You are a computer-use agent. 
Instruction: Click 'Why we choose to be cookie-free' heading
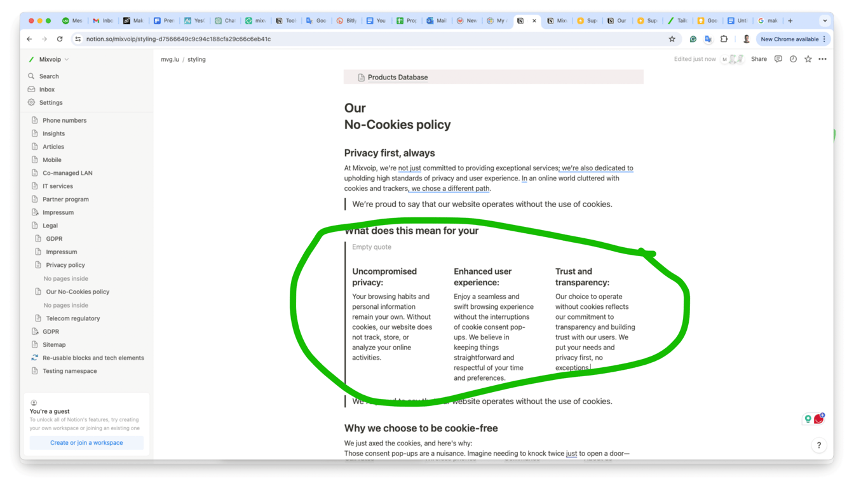pyautogui.click(x=421, y=428)
